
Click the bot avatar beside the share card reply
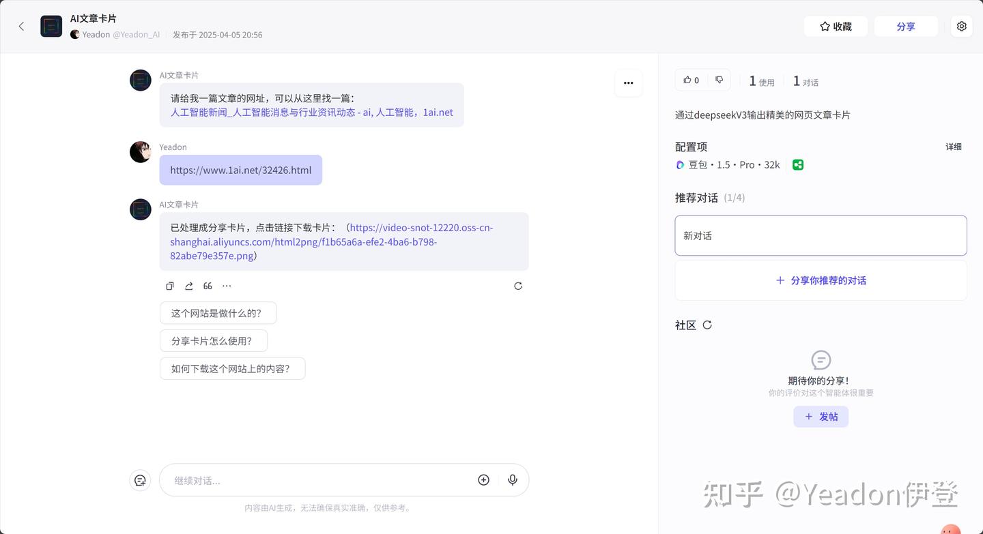click(x=141, y=209)
